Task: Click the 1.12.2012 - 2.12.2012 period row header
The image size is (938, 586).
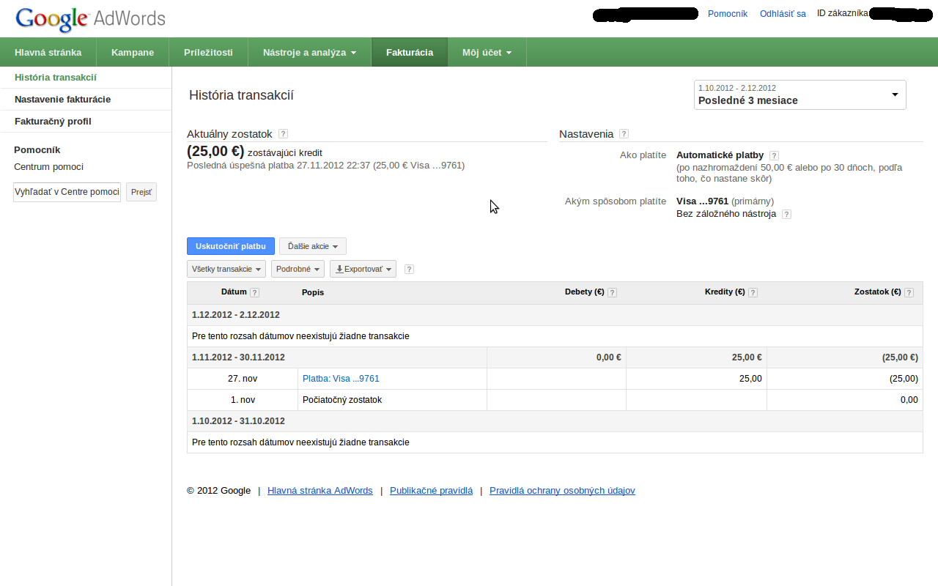Action: (555, 315)
